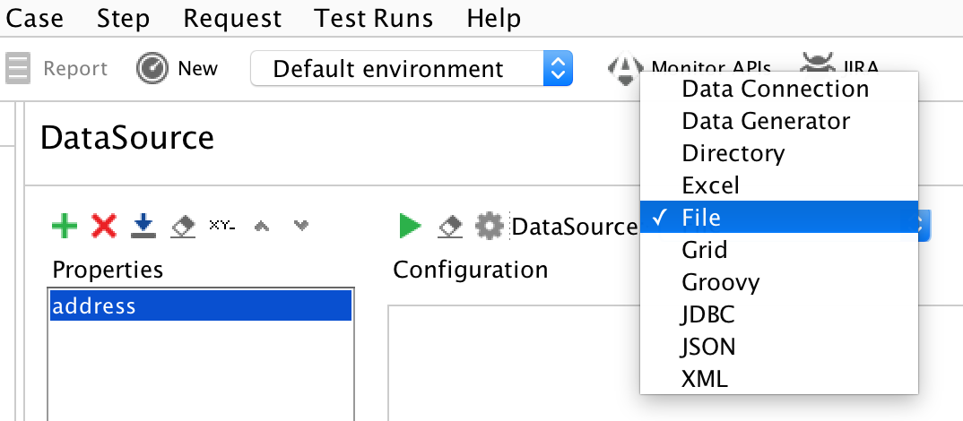Image resolution: width=963 pixels, height=421 pixels.
Task: Click the New toolbar button
Action: click(178, 69)
